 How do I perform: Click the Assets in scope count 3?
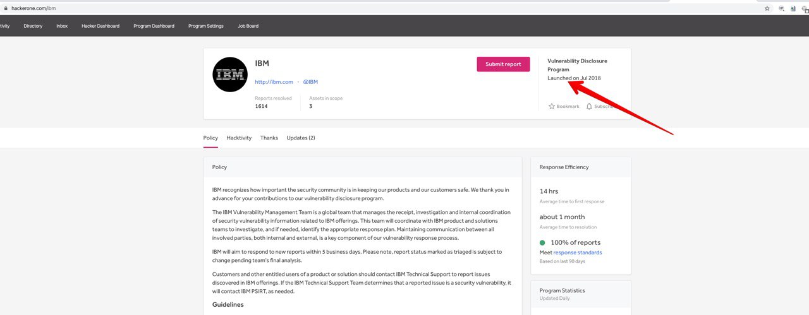coord(310,106)
